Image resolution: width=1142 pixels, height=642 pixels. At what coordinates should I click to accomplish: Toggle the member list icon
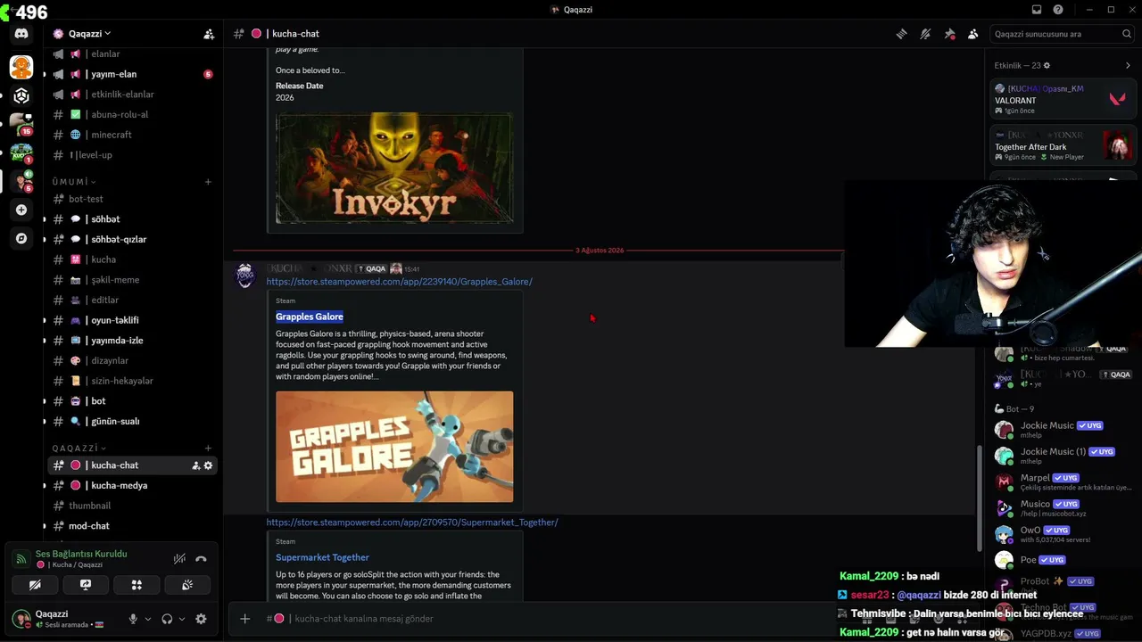972,34
